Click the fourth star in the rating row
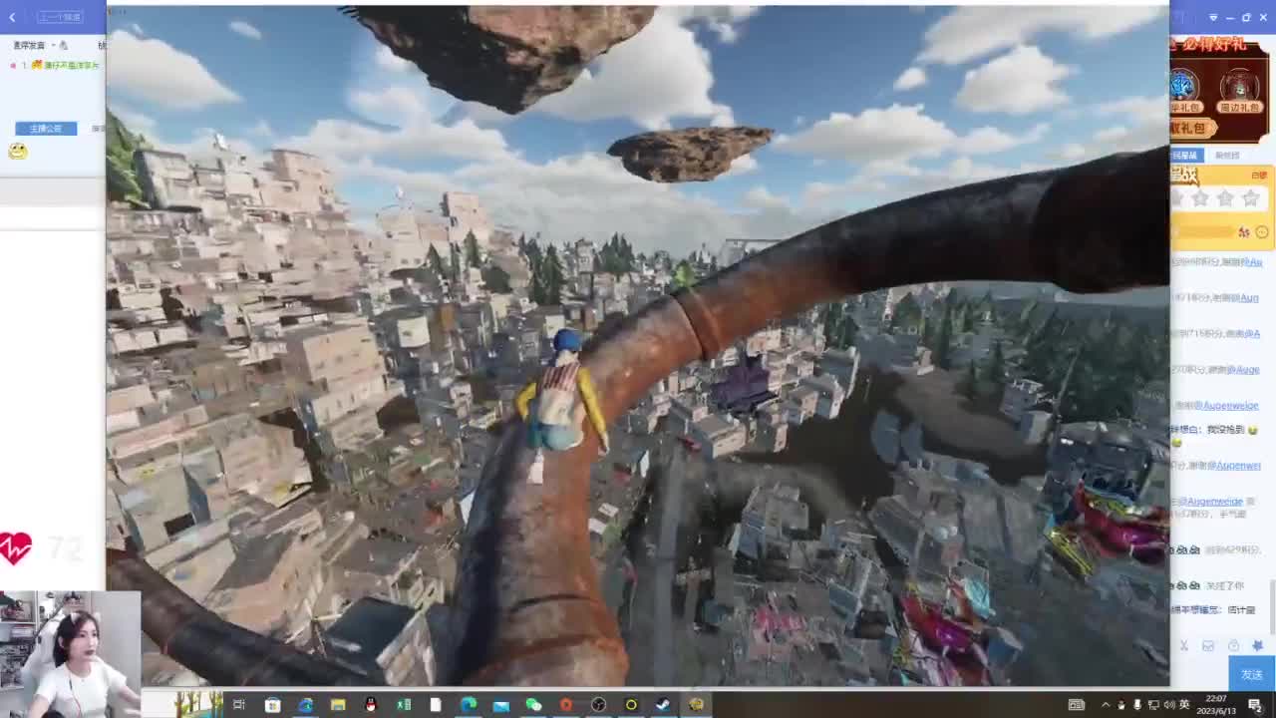This screenshot has height=718, width=1276. click(1250, 198)
